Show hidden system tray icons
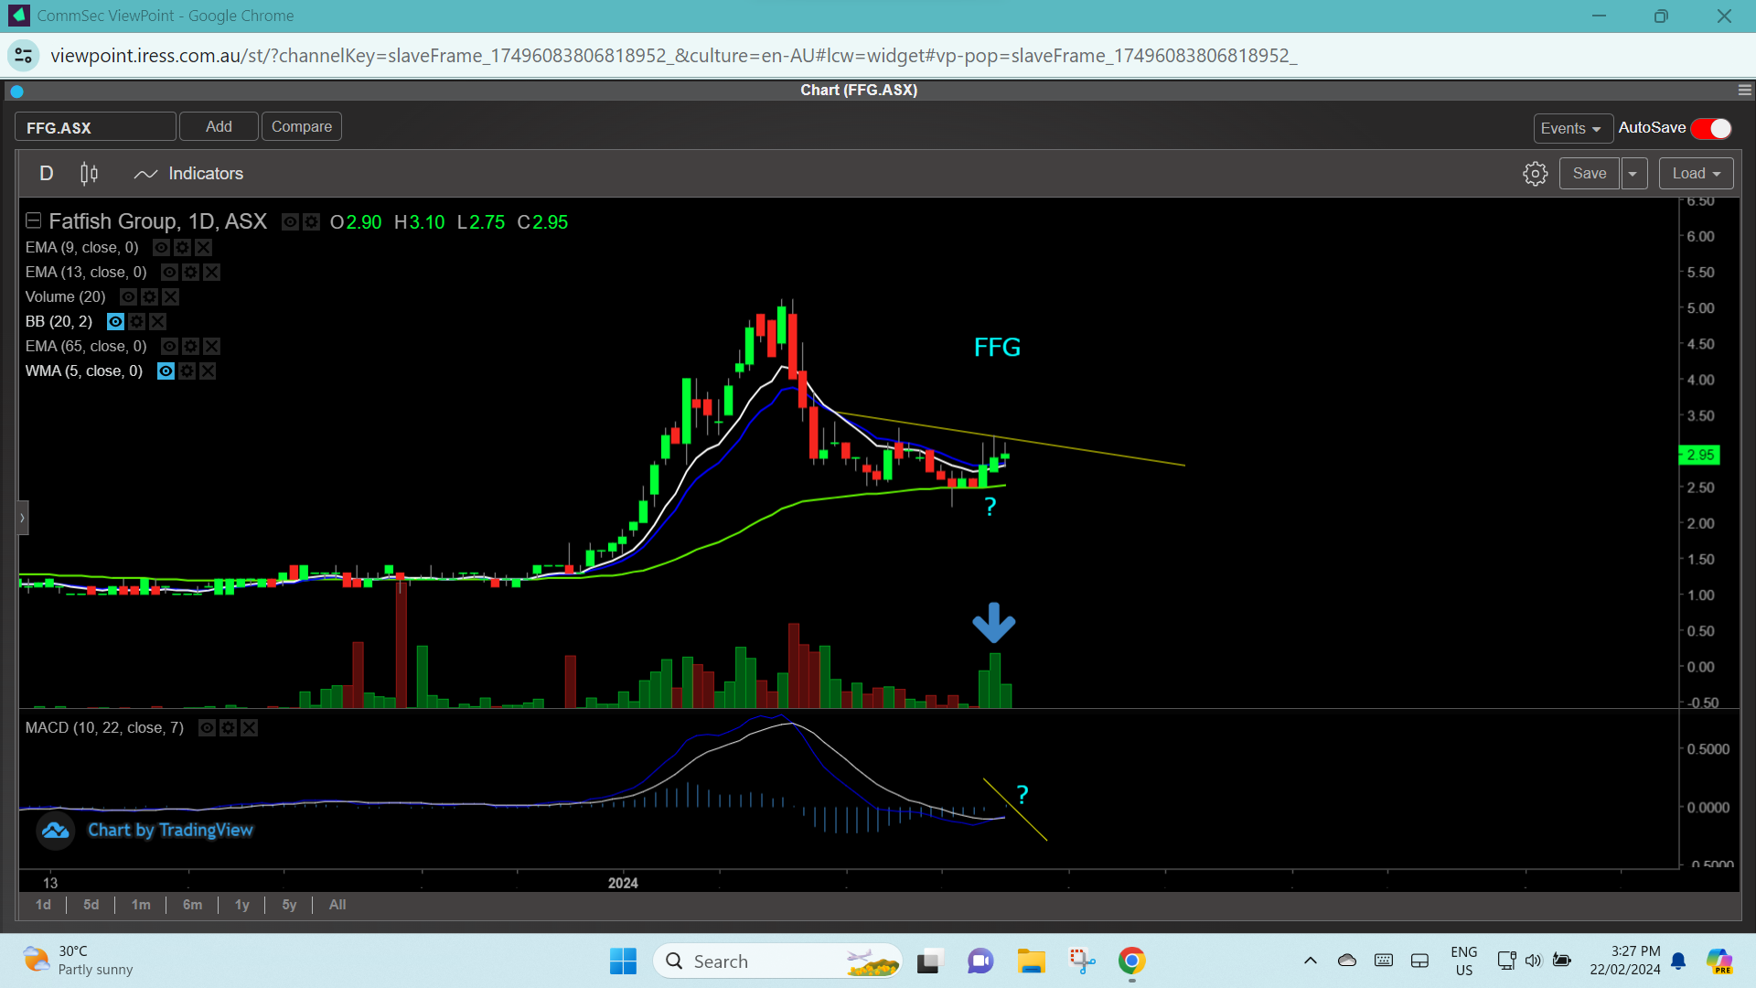This screenshot has height=988, width=1756. [x=1310, y=961]
